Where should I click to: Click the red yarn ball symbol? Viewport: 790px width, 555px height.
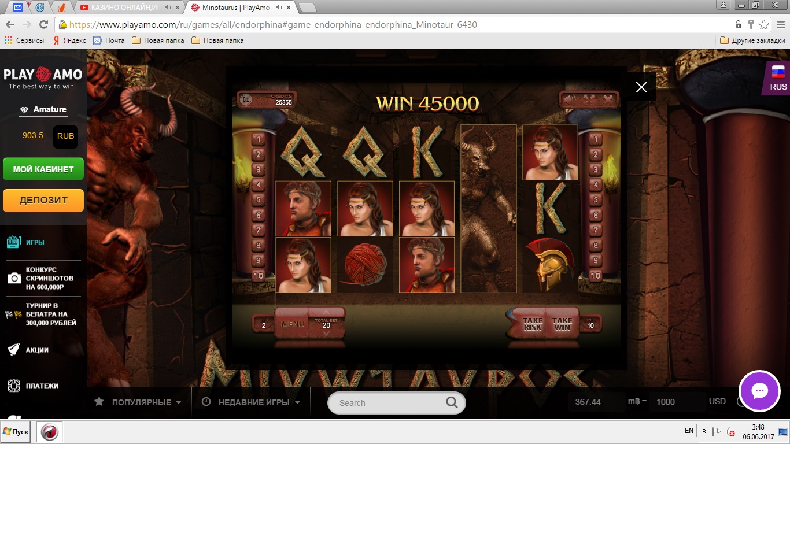tap(365, 265)
